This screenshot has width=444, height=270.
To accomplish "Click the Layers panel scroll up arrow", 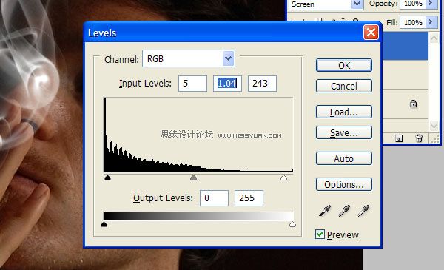I will 434,38.
